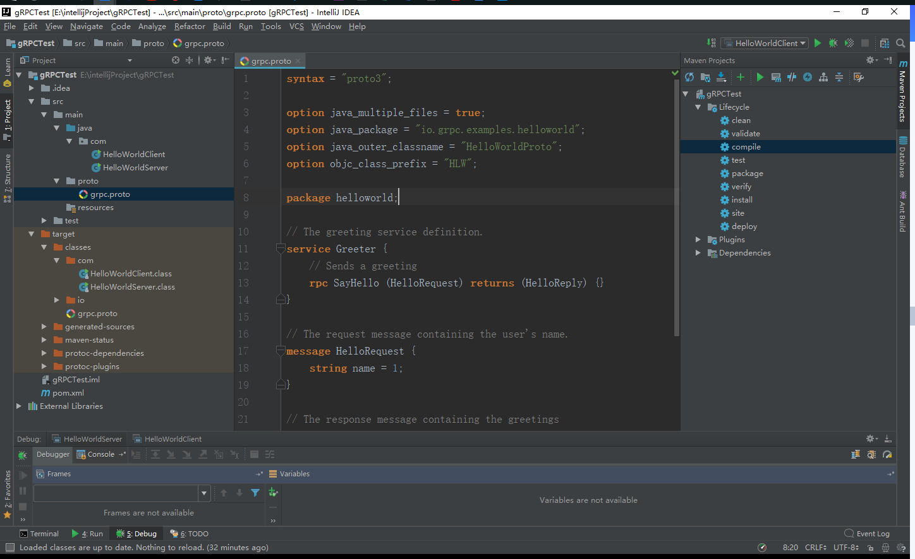Toggle read-only lock icon in the status bar
The height and width of the screenshot is (559, 915).
[870, 548]
